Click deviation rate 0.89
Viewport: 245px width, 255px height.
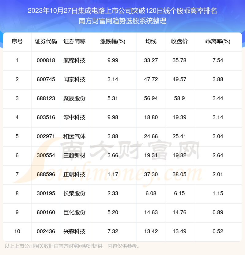[218, 212]
